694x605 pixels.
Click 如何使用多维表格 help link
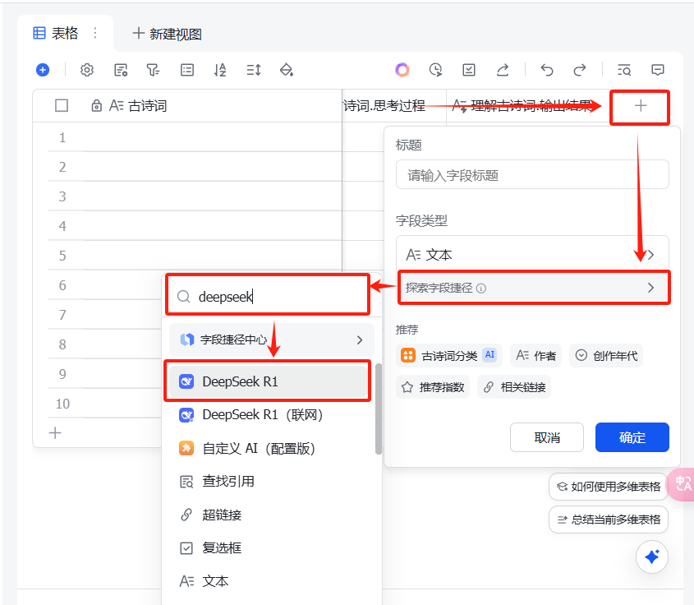click(609, 487)
